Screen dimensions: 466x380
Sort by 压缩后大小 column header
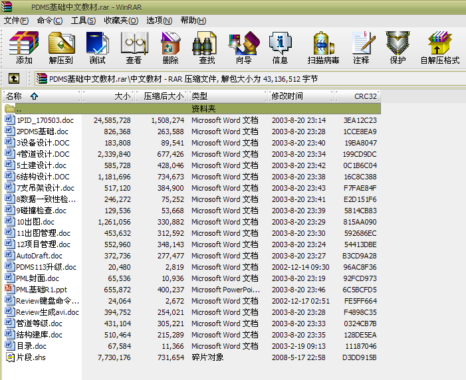[162, 96]
